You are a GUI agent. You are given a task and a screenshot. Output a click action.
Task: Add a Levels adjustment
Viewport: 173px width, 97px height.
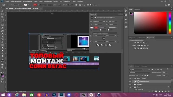138,43
